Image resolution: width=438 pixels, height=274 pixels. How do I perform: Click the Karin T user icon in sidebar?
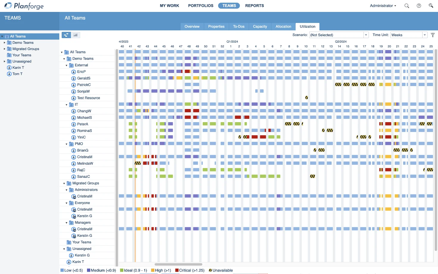click(x=9, y=68)
